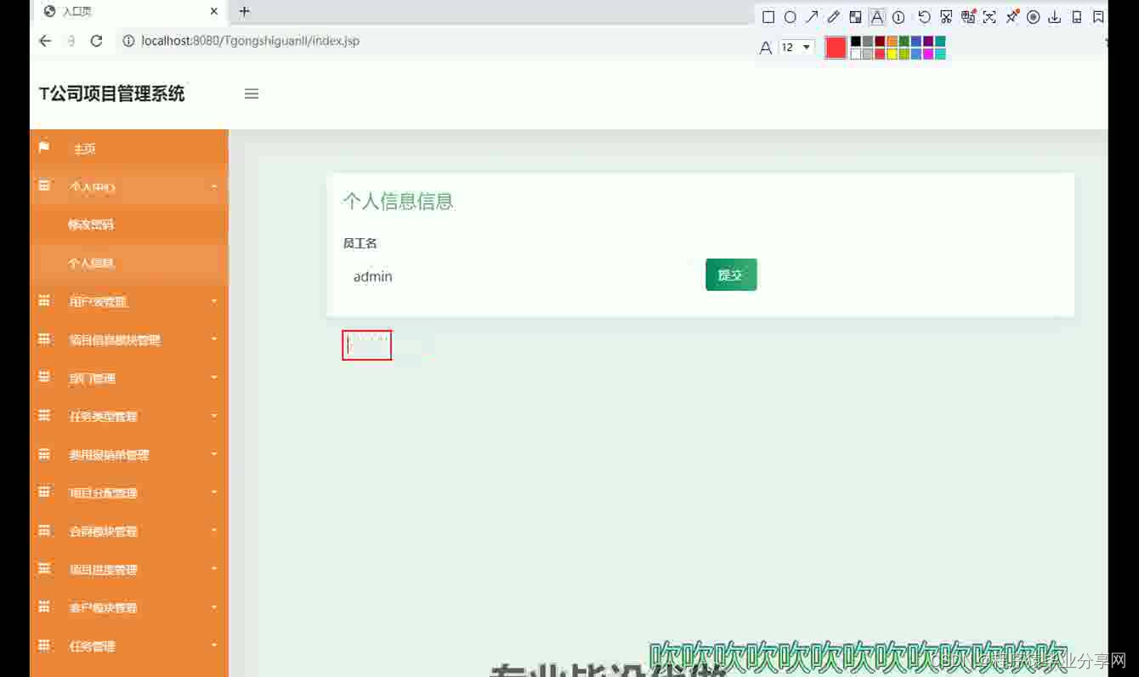1139x677 pixels.
Task: Expand the 费用报销单管理 sidebar menu
Action: coord(129,454)
